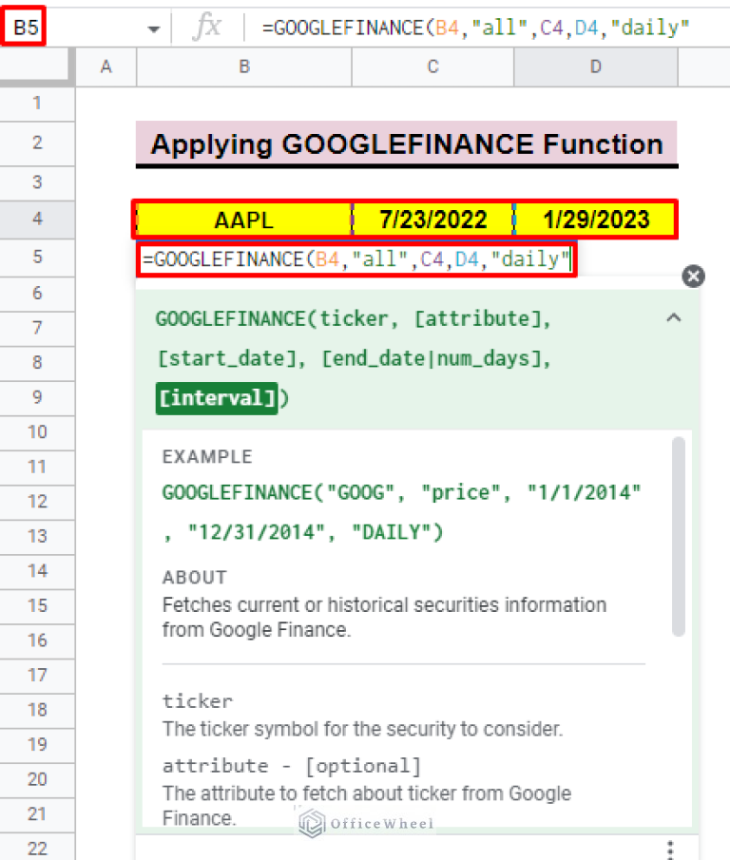The image size is (730, 860).
Task: Click the highlighted [interval] parameter
Action: point(218,397)
